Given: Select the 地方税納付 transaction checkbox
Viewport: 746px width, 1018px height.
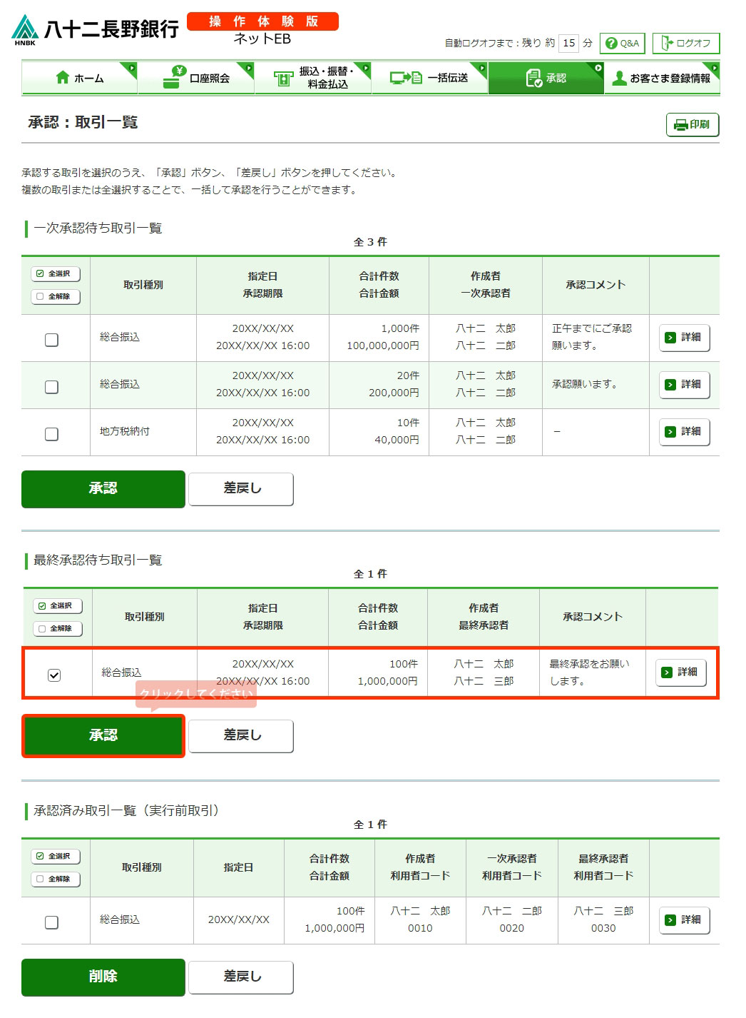Looking at the screenshot, I should (51, 434).
